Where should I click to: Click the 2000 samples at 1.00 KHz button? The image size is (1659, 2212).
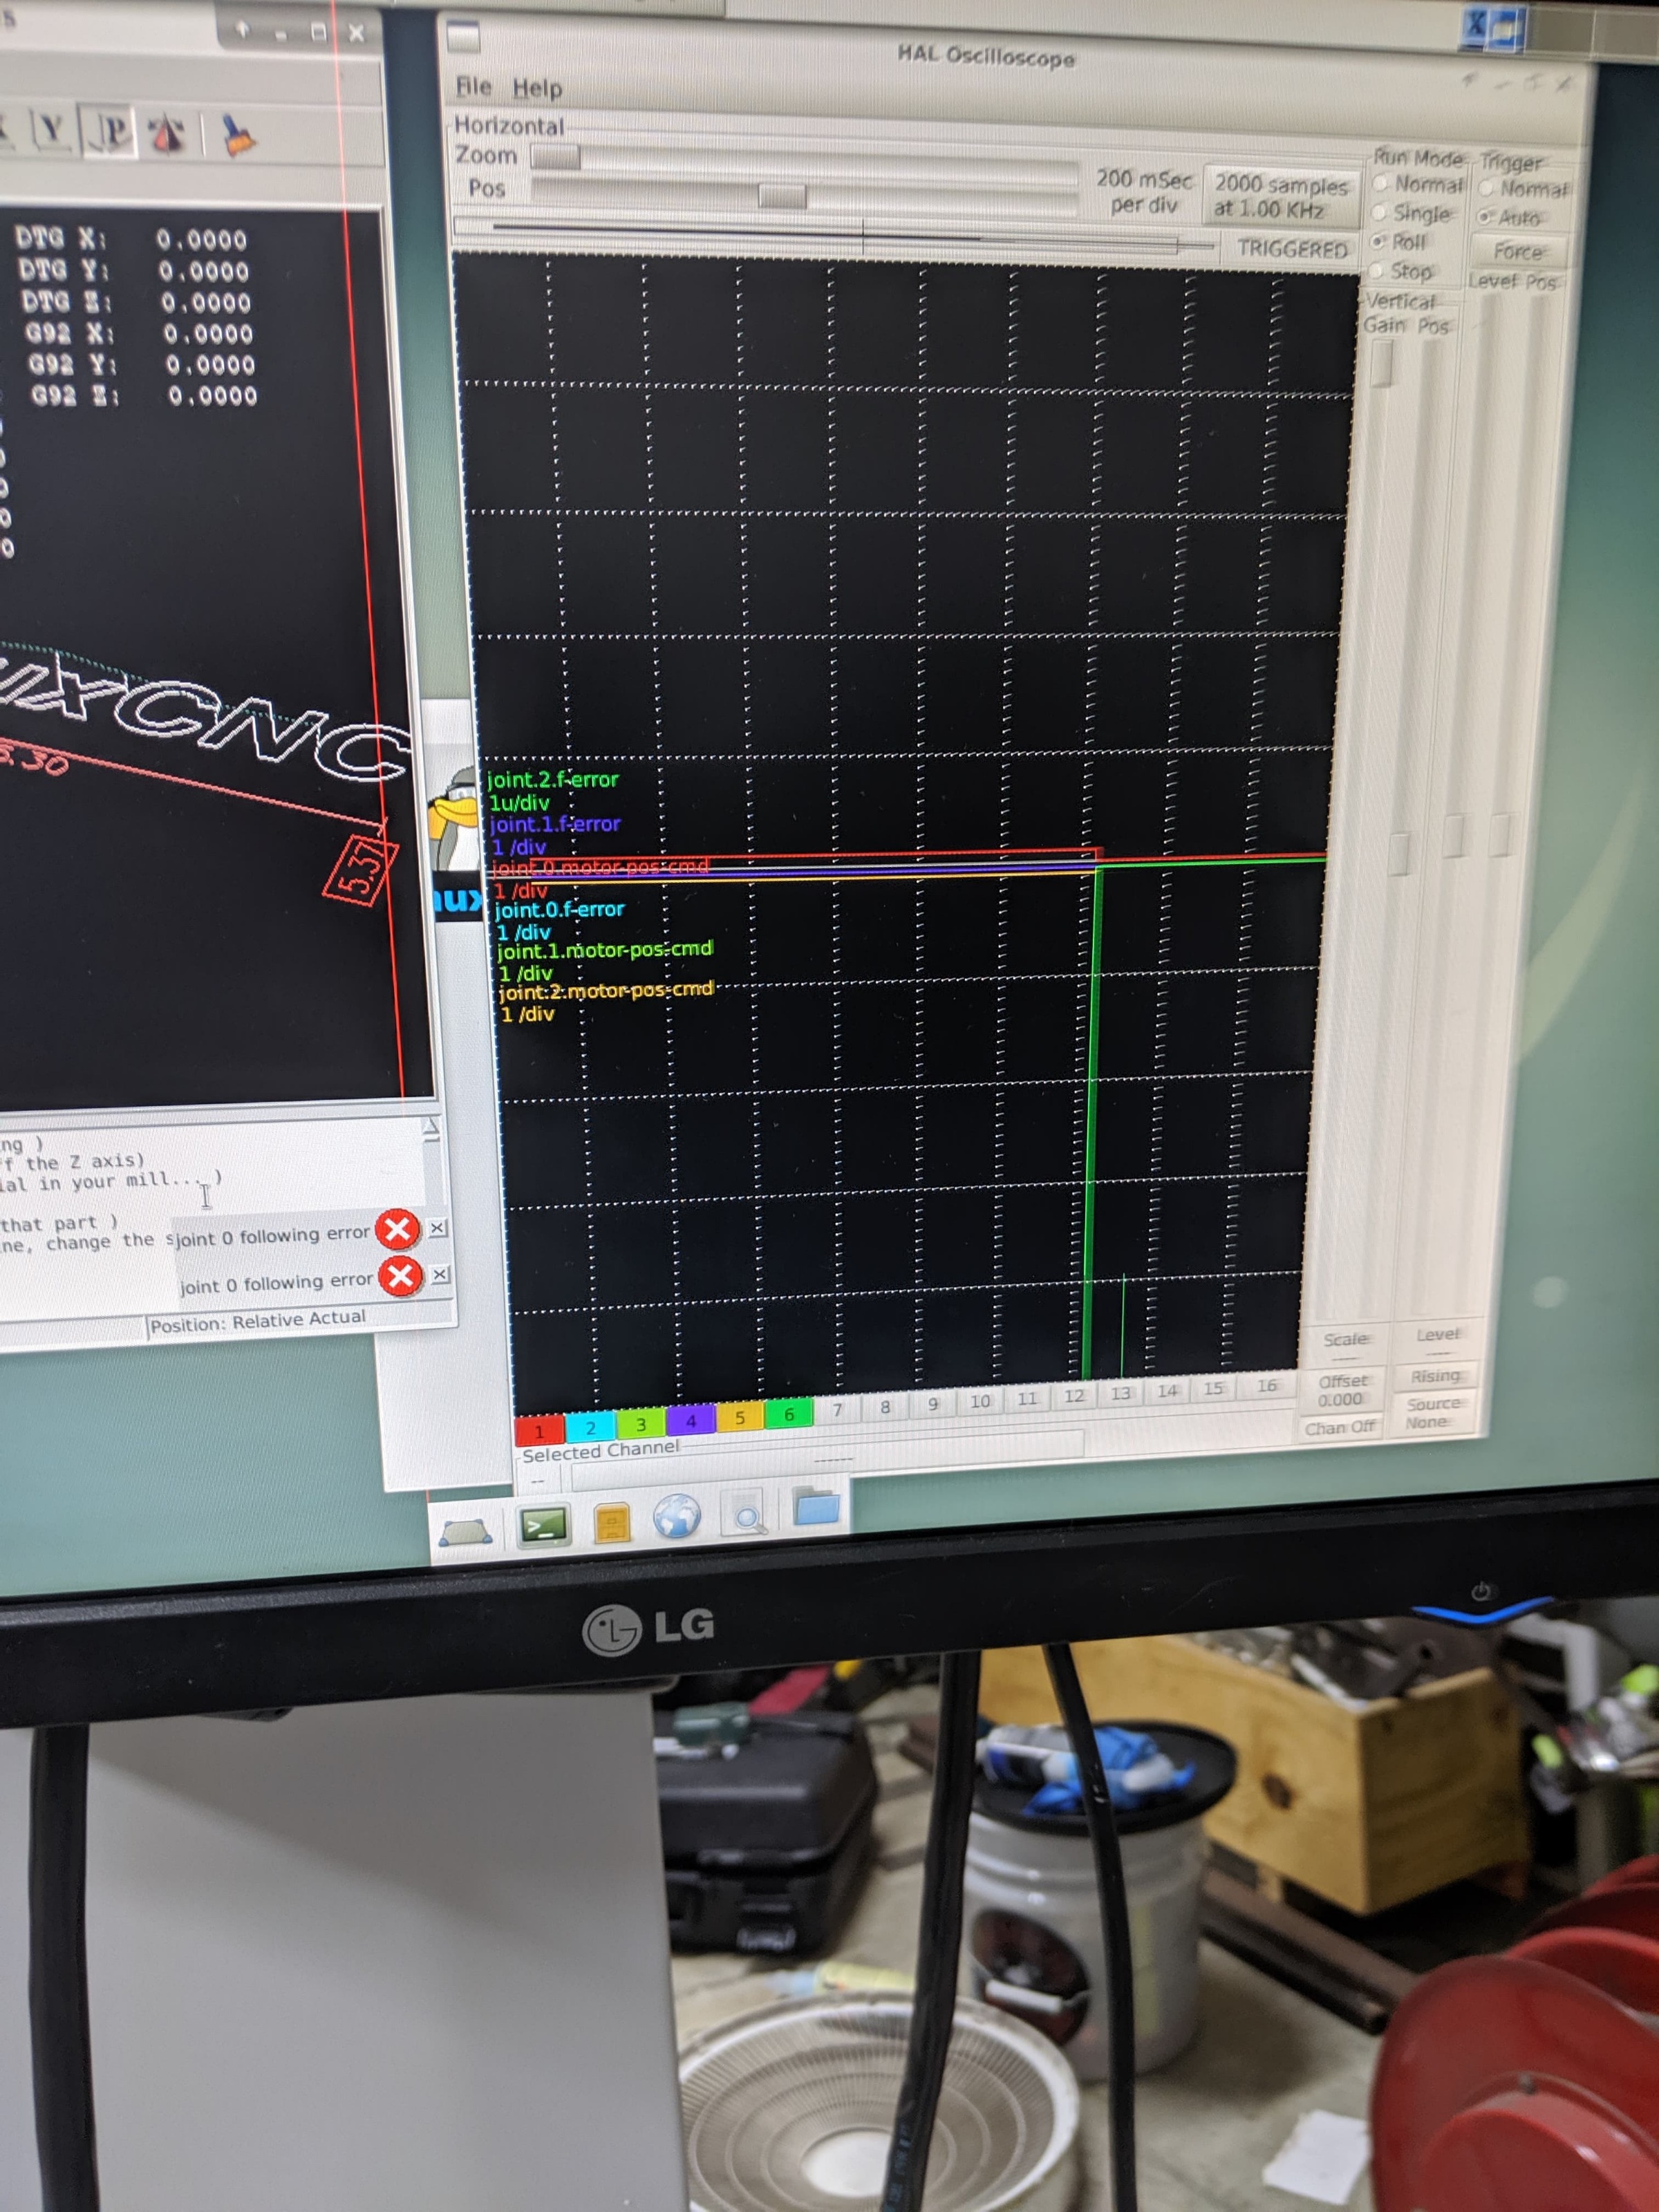coord(1280,196)
